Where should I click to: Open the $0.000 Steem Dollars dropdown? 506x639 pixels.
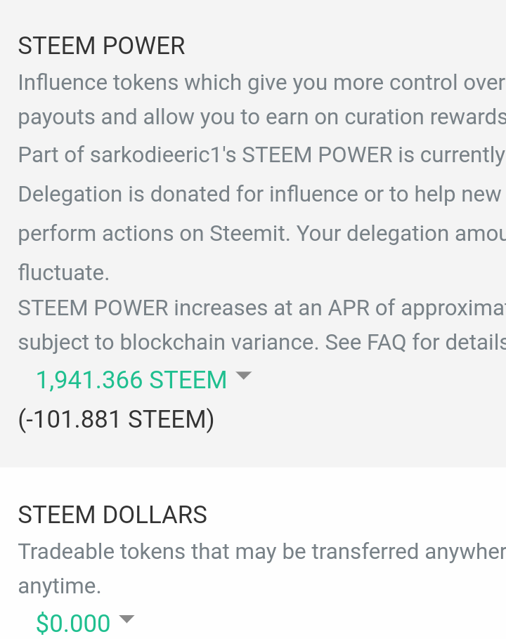[x=73, y=623]
